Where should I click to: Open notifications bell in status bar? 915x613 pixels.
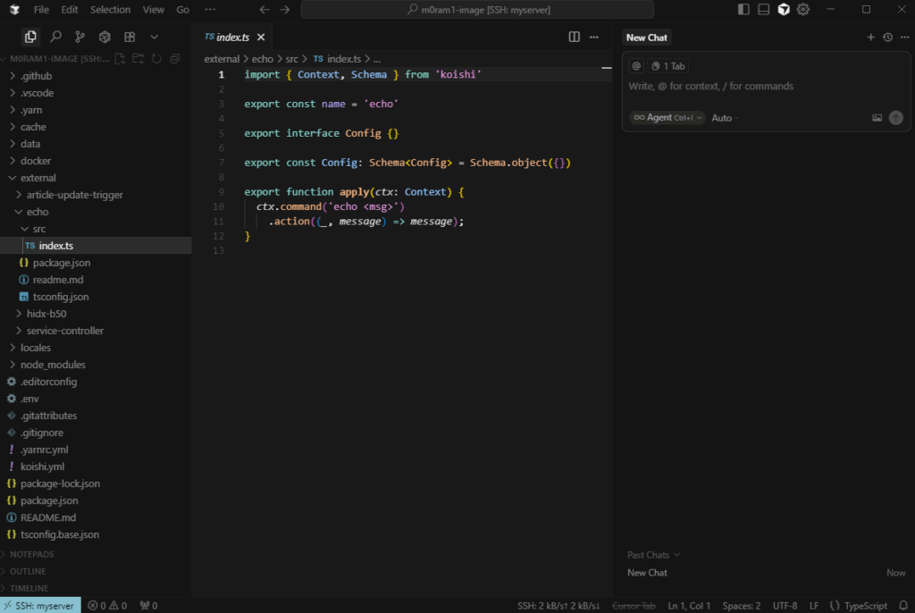coord(902,606)
